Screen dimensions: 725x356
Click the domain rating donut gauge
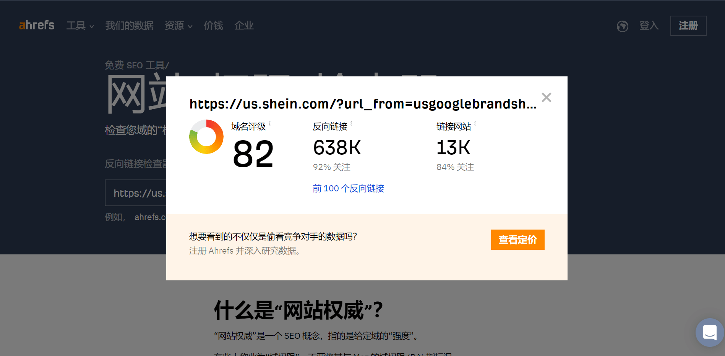click(x=206, y=136)
